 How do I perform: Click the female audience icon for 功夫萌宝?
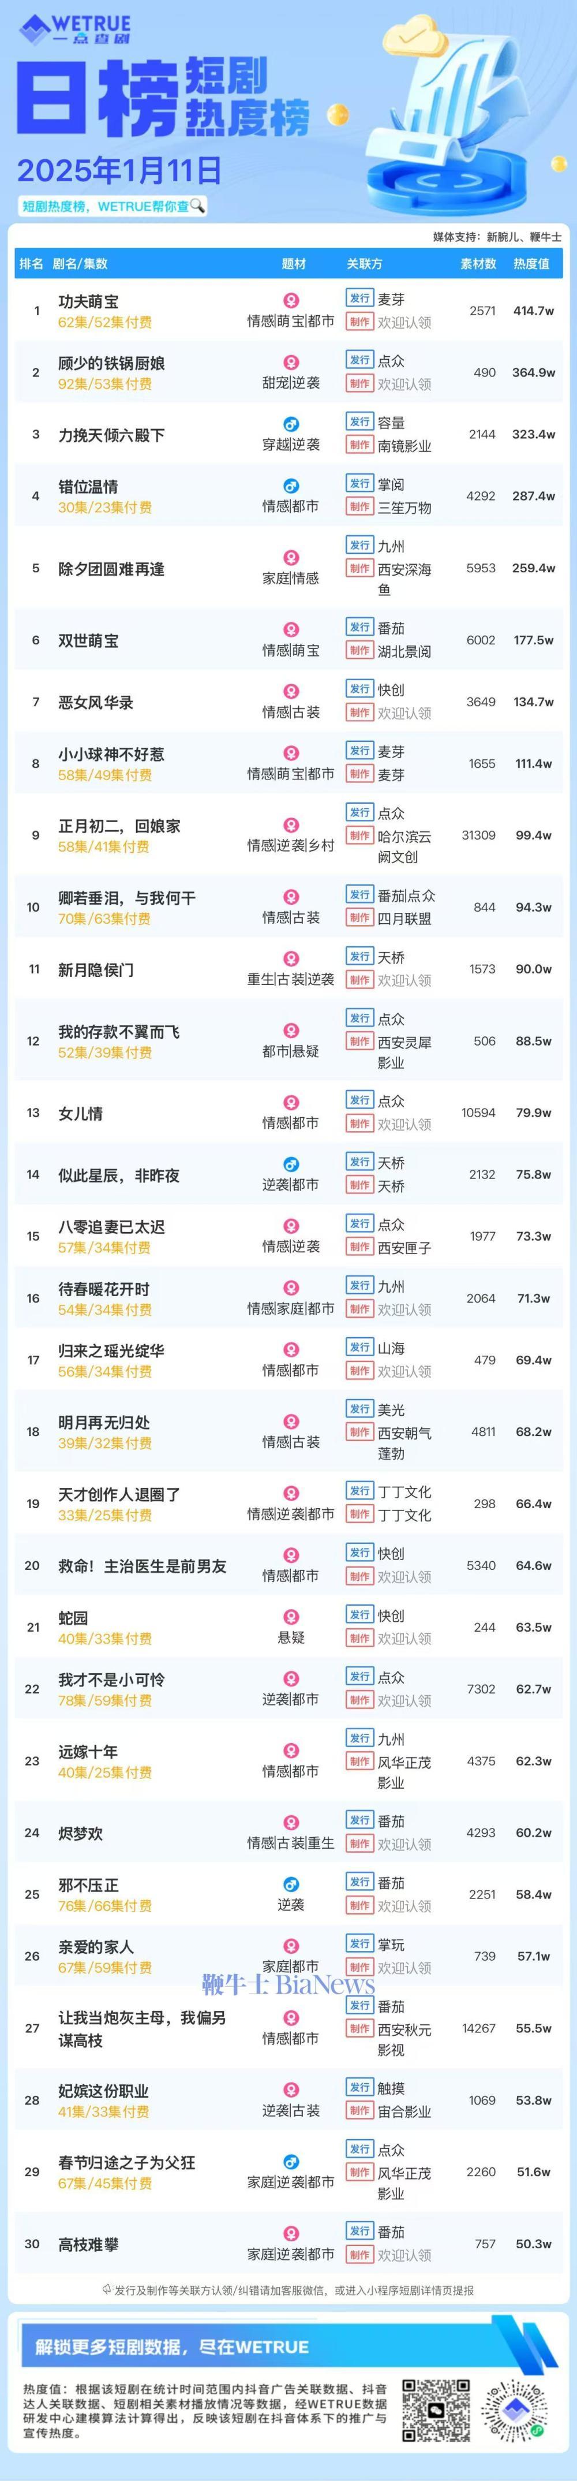290,300
